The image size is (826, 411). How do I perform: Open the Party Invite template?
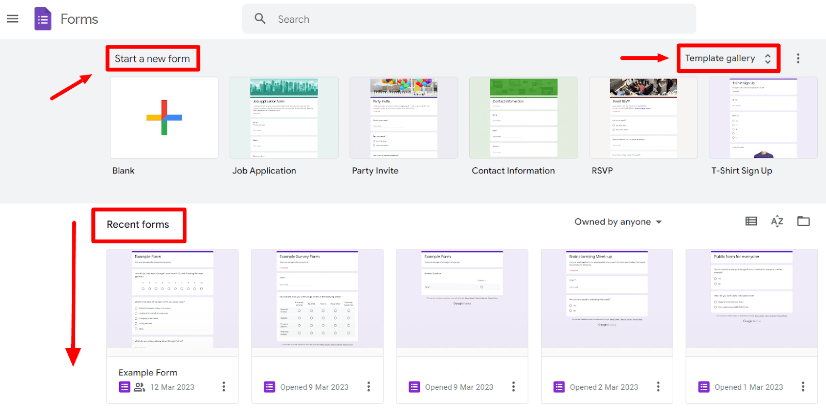point(404,118)
